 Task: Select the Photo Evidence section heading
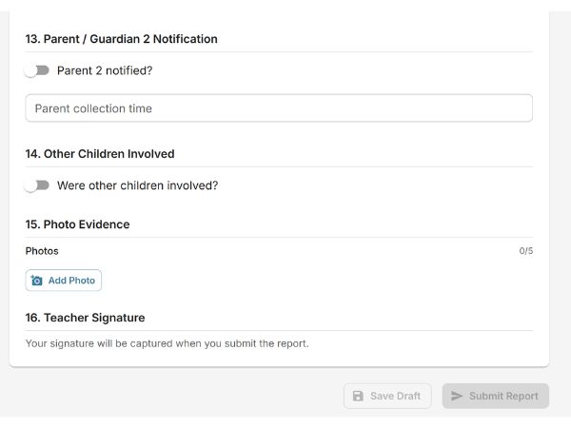click(x=87, y=224)
